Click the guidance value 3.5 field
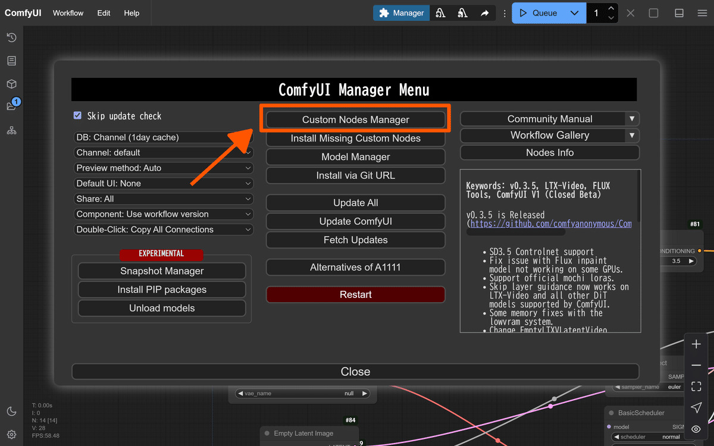 coord(675,261)
